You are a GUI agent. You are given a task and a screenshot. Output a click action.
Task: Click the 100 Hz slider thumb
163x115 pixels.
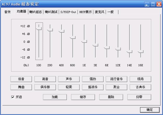[x=39, y=28]
